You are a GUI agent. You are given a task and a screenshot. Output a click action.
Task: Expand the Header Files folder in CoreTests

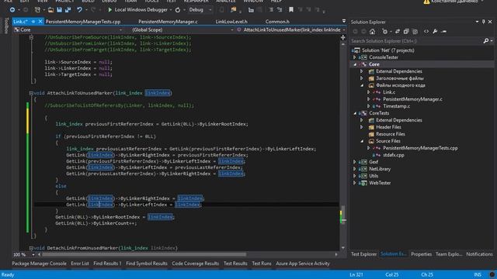pos(362,127)
